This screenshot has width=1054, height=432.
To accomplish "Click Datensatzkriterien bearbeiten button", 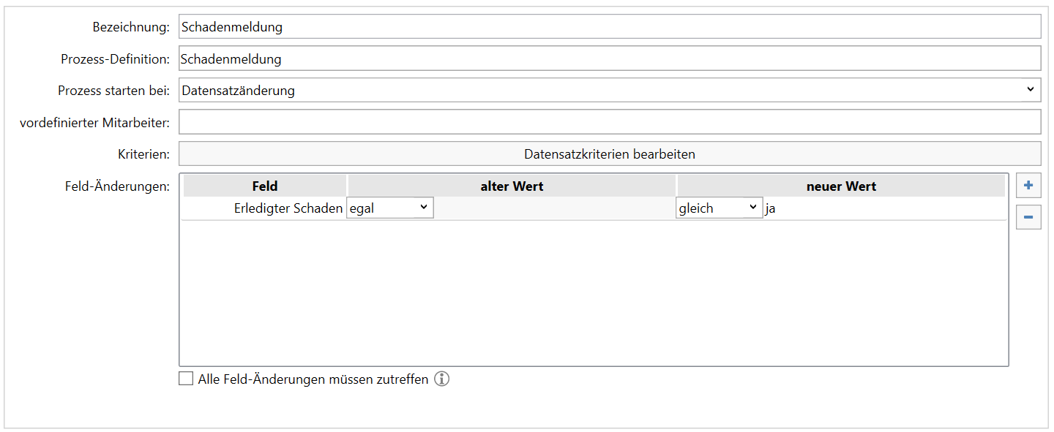I will 610,154.
